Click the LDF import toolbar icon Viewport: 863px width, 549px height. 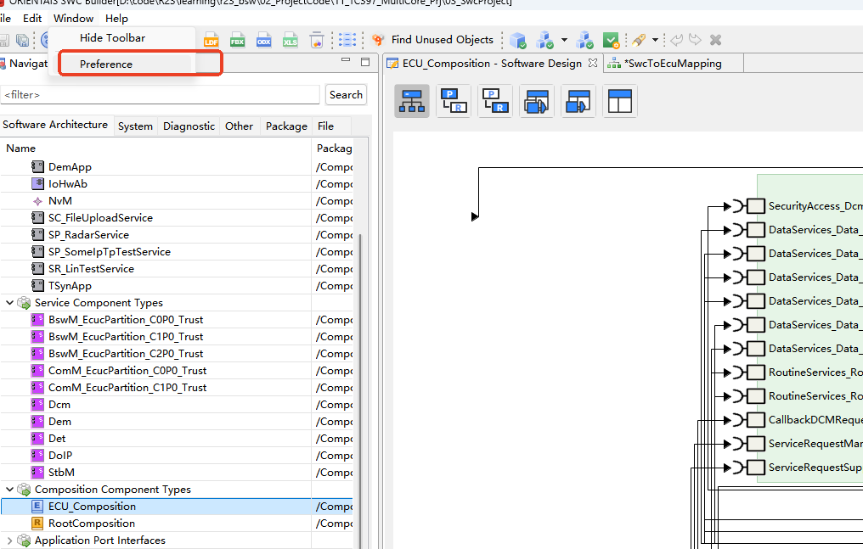point(212,41)
